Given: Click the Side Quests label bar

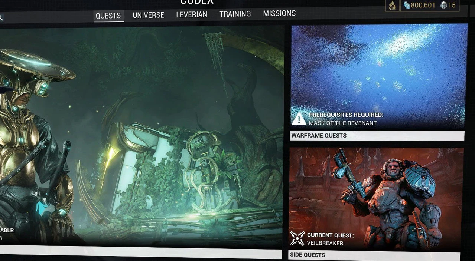Looking at the screenshot, I should coord(374,255).
